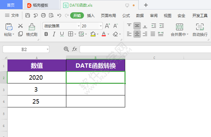211x137 pixels.
Task: Open Print Preview icon
Action: (x=51, y=15)
